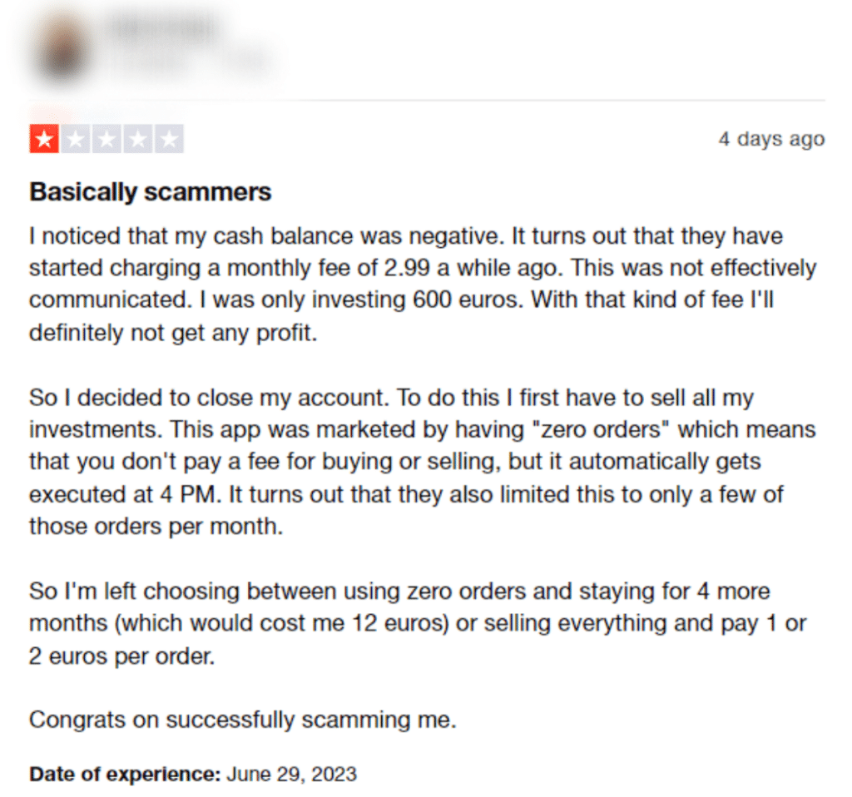Click the second gray star icon

(76, 140)
